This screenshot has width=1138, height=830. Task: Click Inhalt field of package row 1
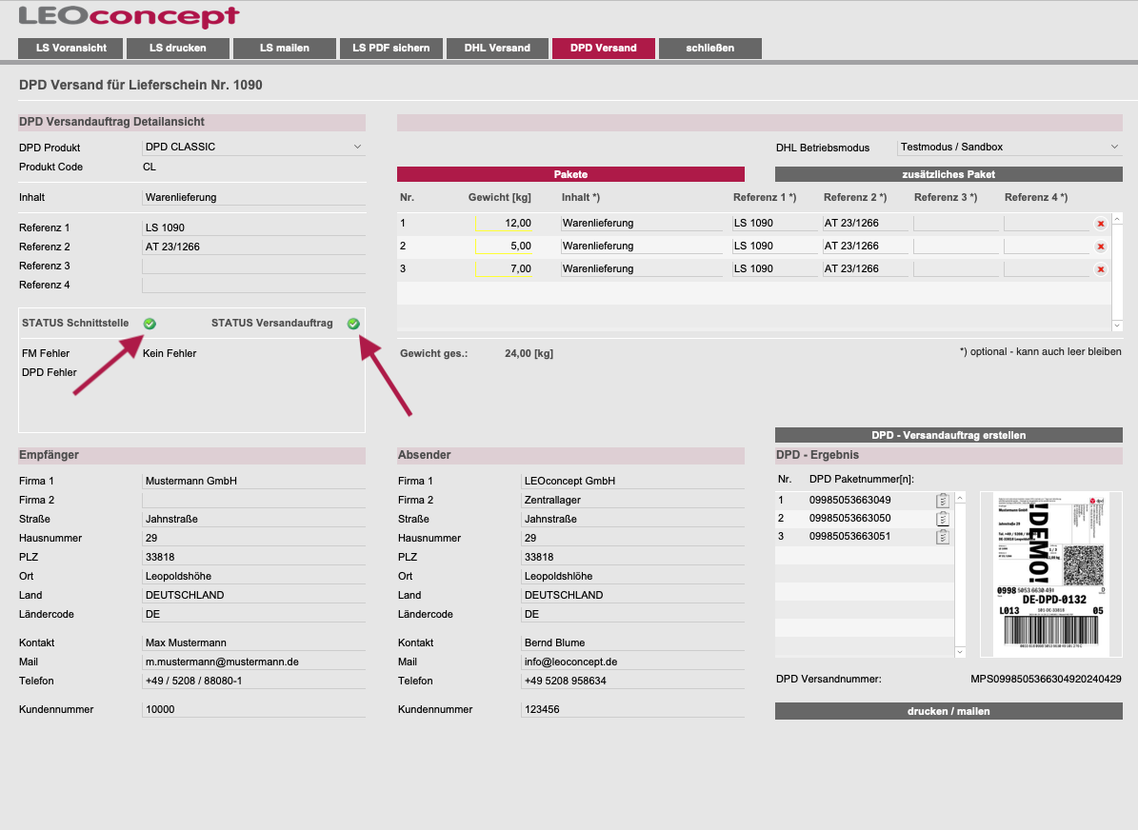tap(642, 224)
